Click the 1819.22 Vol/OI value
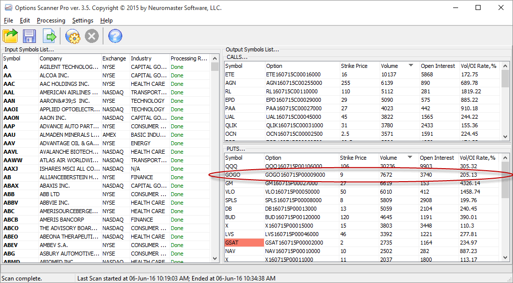Viewport: 513px width, 283px height. point(471,92)
